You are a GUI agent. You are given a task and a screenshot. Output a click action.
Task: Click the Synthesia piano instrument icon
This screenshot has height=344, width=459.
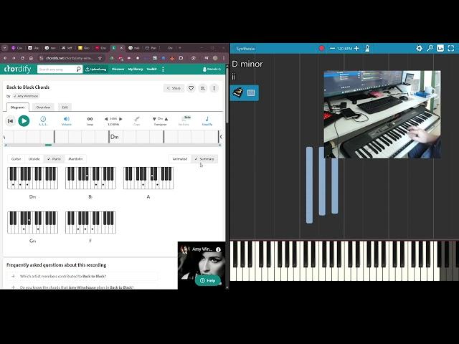237,92
